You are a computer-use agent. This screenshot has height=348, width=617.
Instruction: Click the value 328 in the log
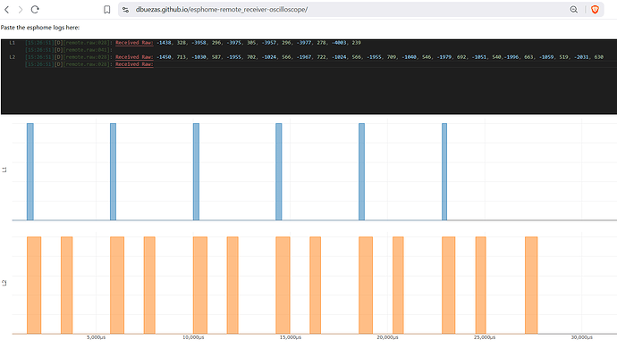click(182, 43)
